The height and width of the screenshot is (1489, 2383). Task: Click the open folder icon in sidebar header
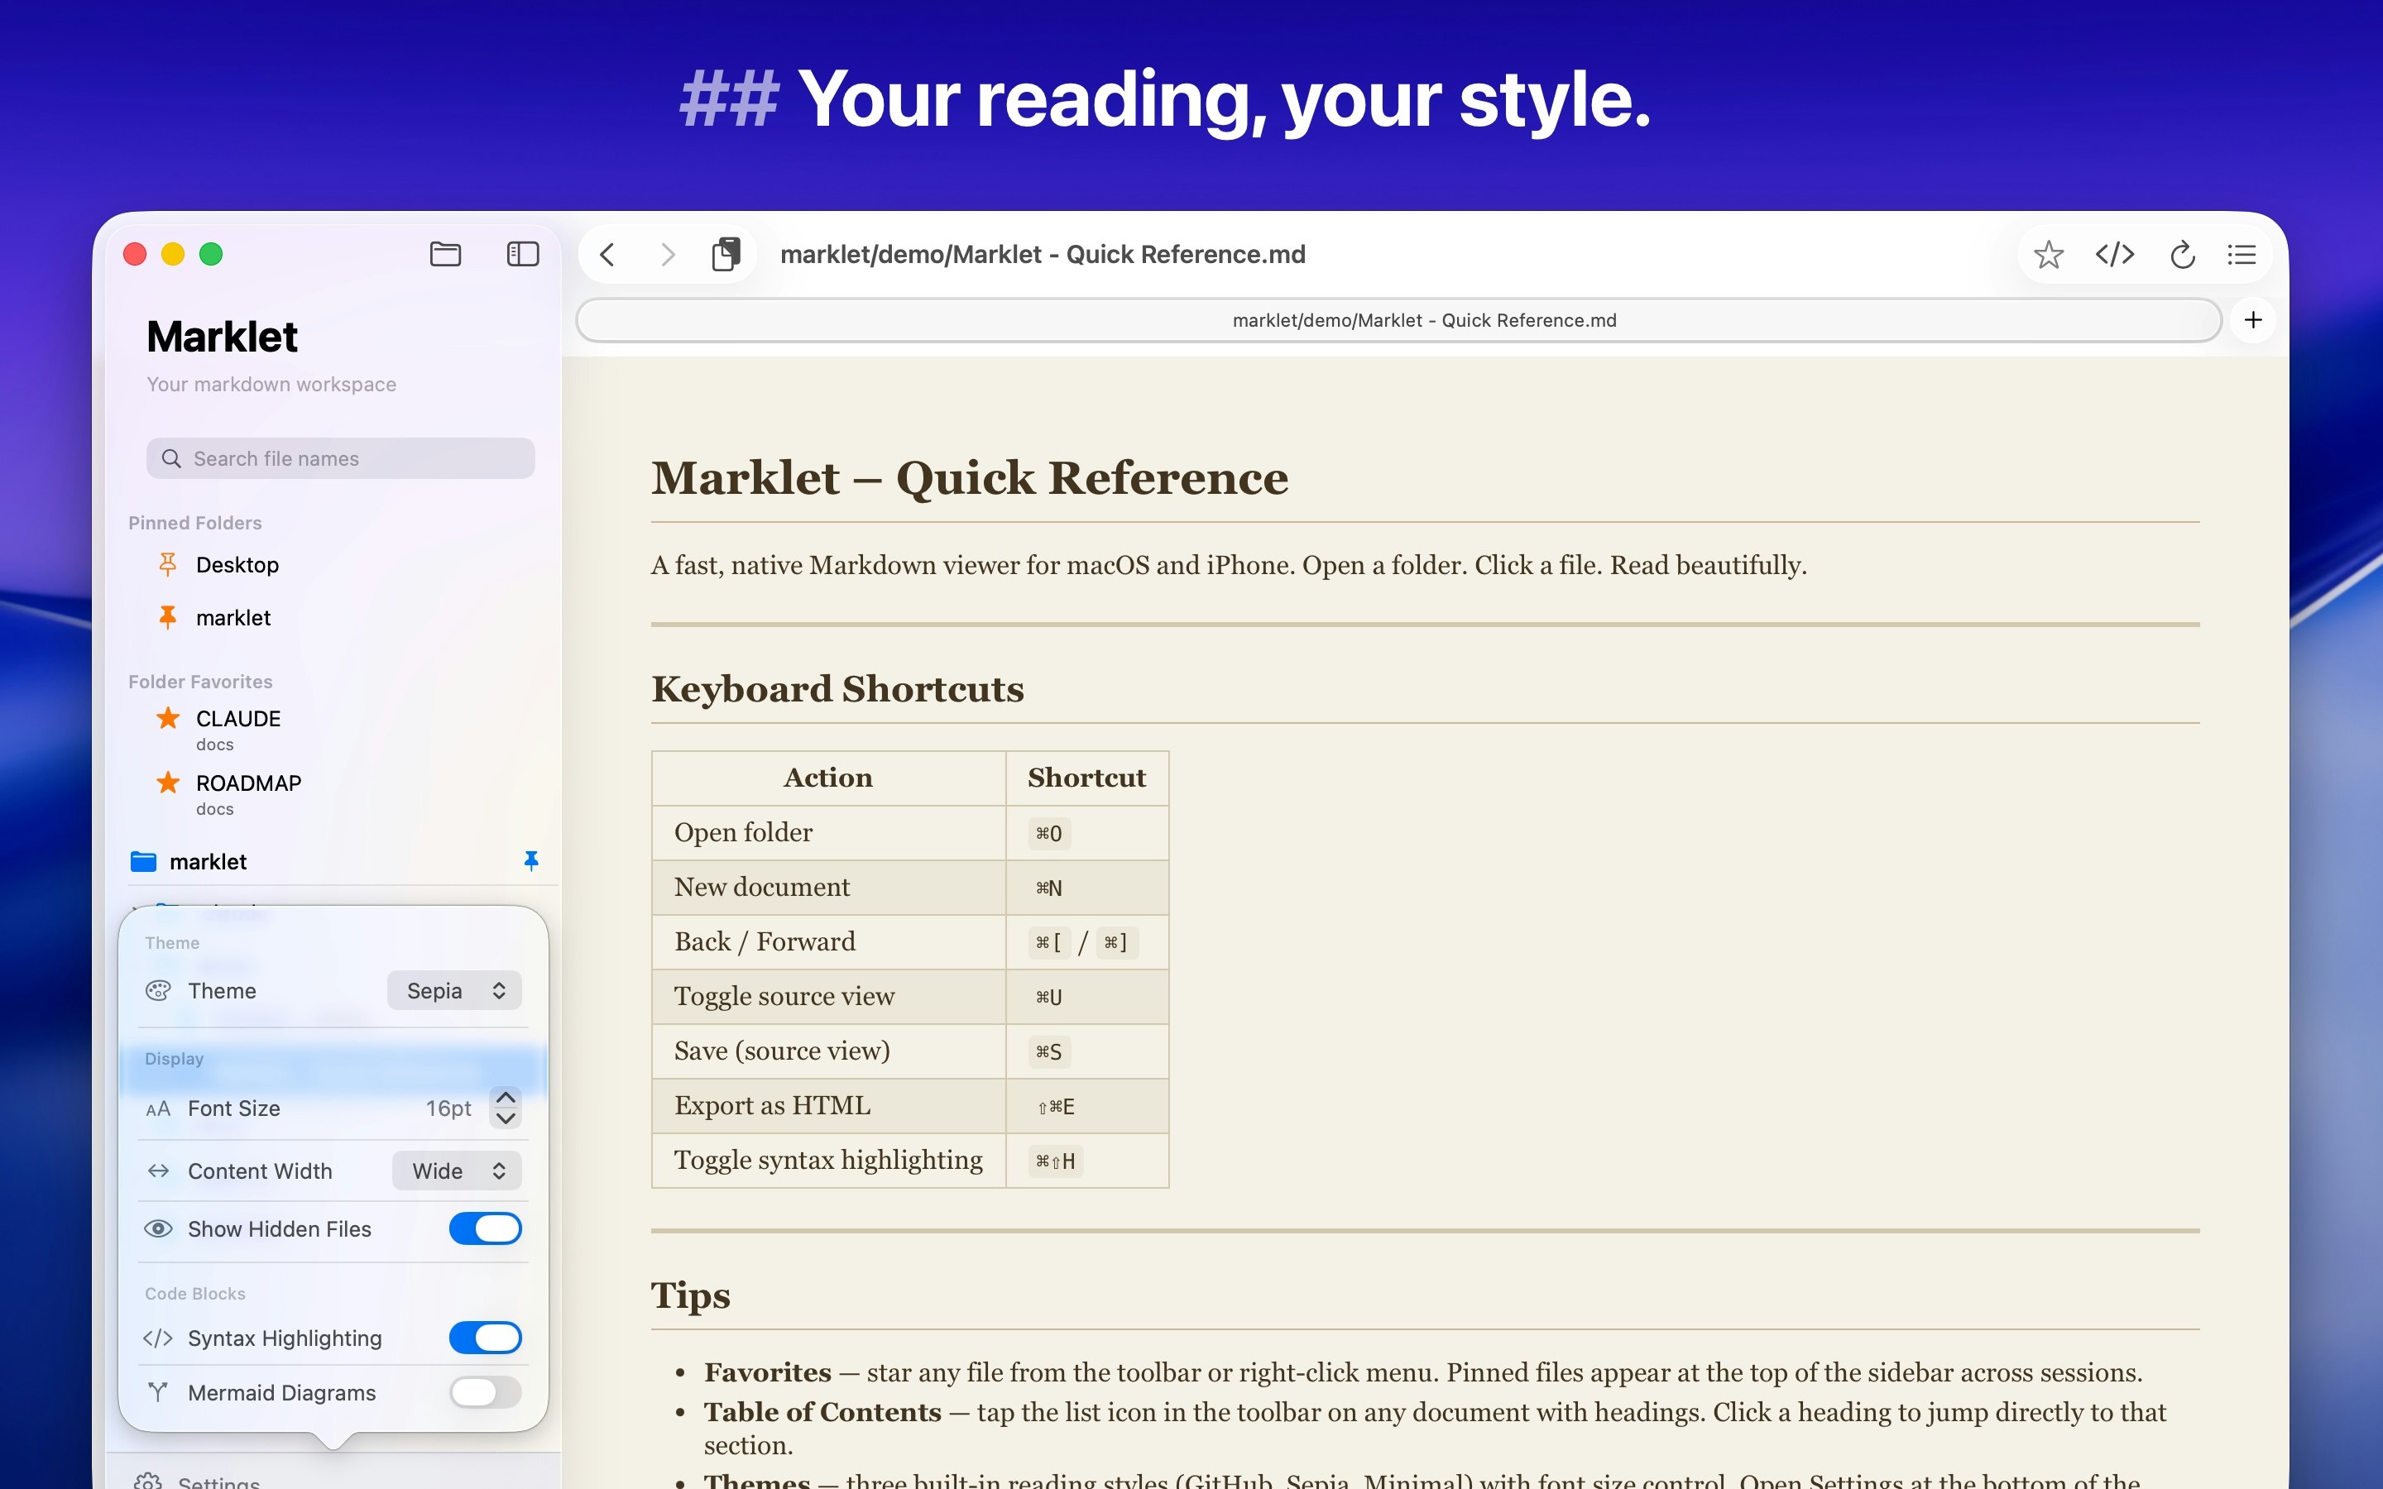click(445, 254)
